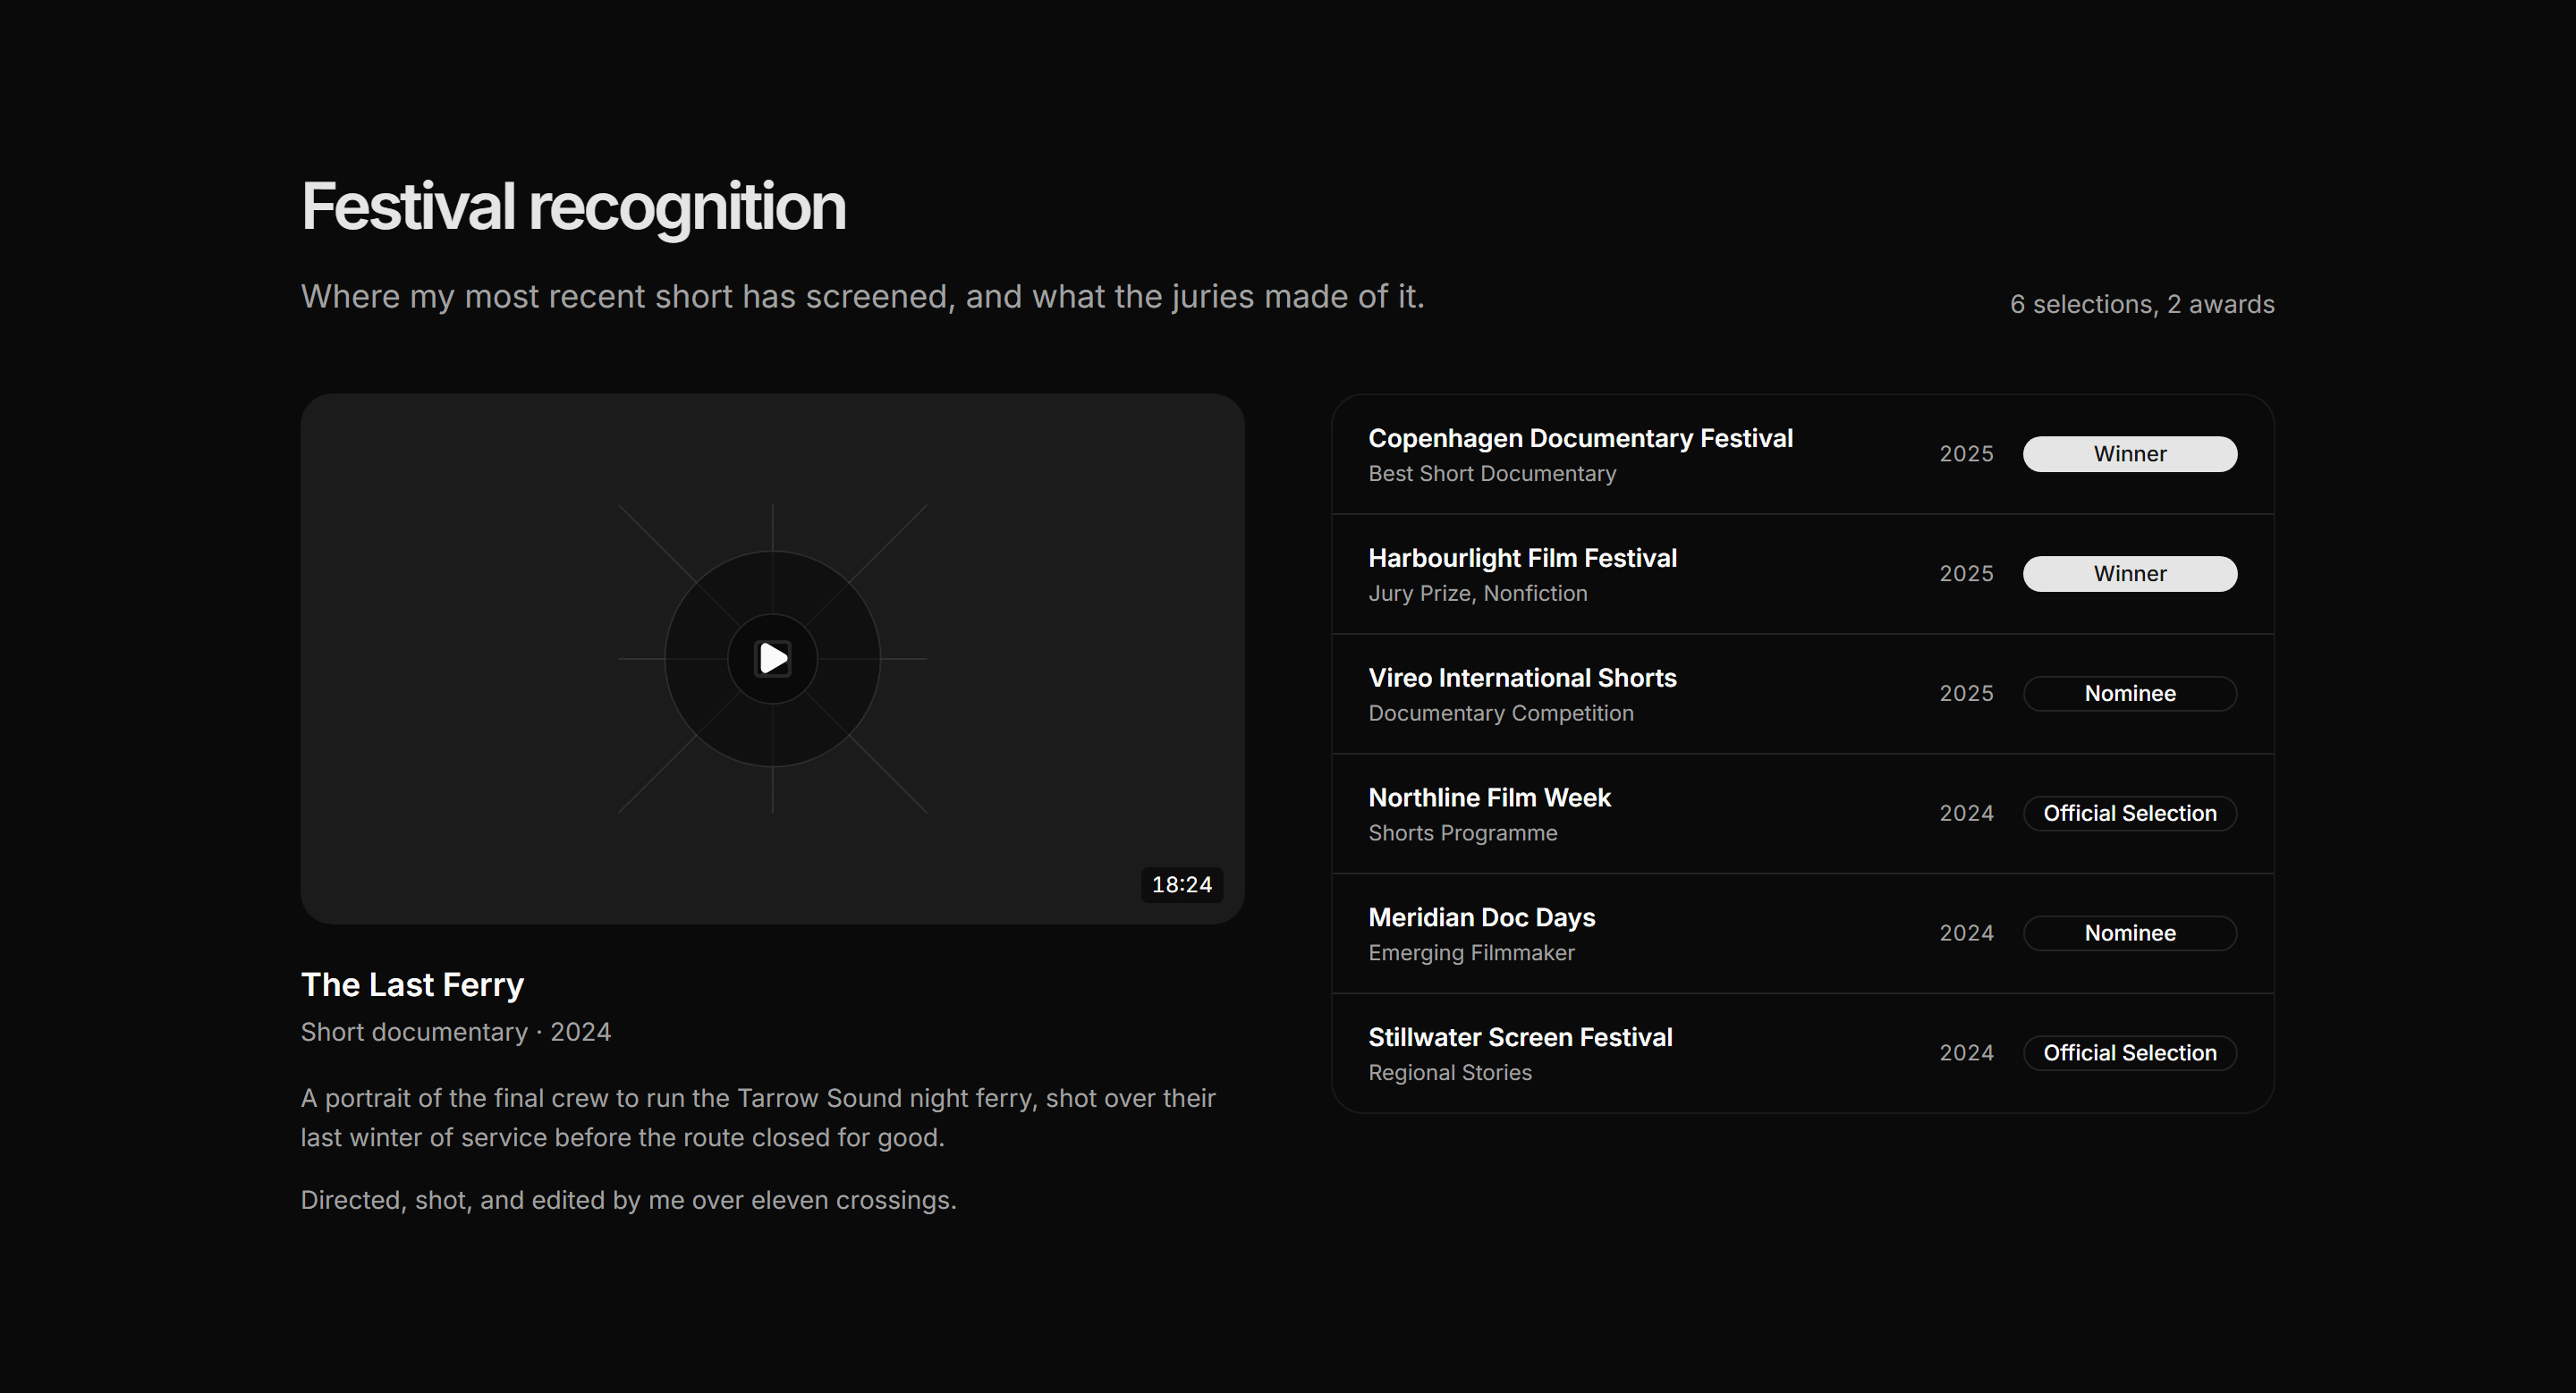Click the 2024 year in Northline row
Screen dimensions: 2576x1393
(x=1966, y=814)
